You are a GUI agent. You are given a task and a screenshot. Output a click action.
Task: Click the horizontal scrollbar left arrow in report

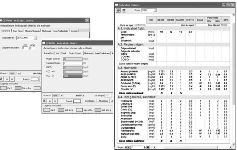pos(154,147)
